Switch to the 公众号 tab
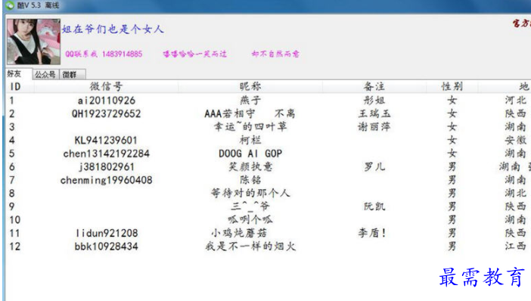 (x=45, y=74)
